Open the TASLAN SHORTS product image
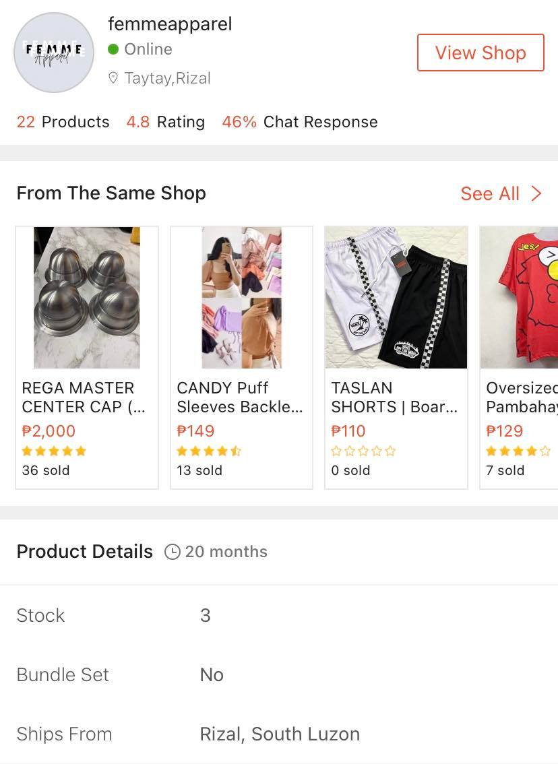 pyautogui.click(x=396, y=297)
